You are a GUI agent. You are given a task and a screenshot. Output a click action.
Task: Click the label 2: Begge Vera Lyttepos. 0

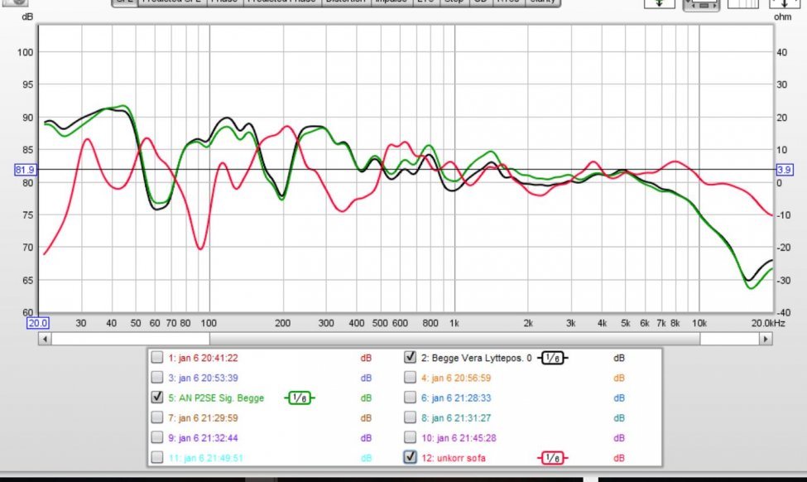click(x=477, y=358)
